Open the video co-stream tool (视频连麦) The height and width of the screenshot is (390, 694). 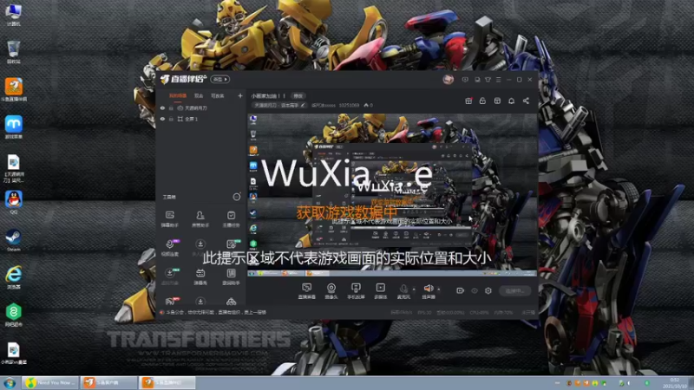170,247
